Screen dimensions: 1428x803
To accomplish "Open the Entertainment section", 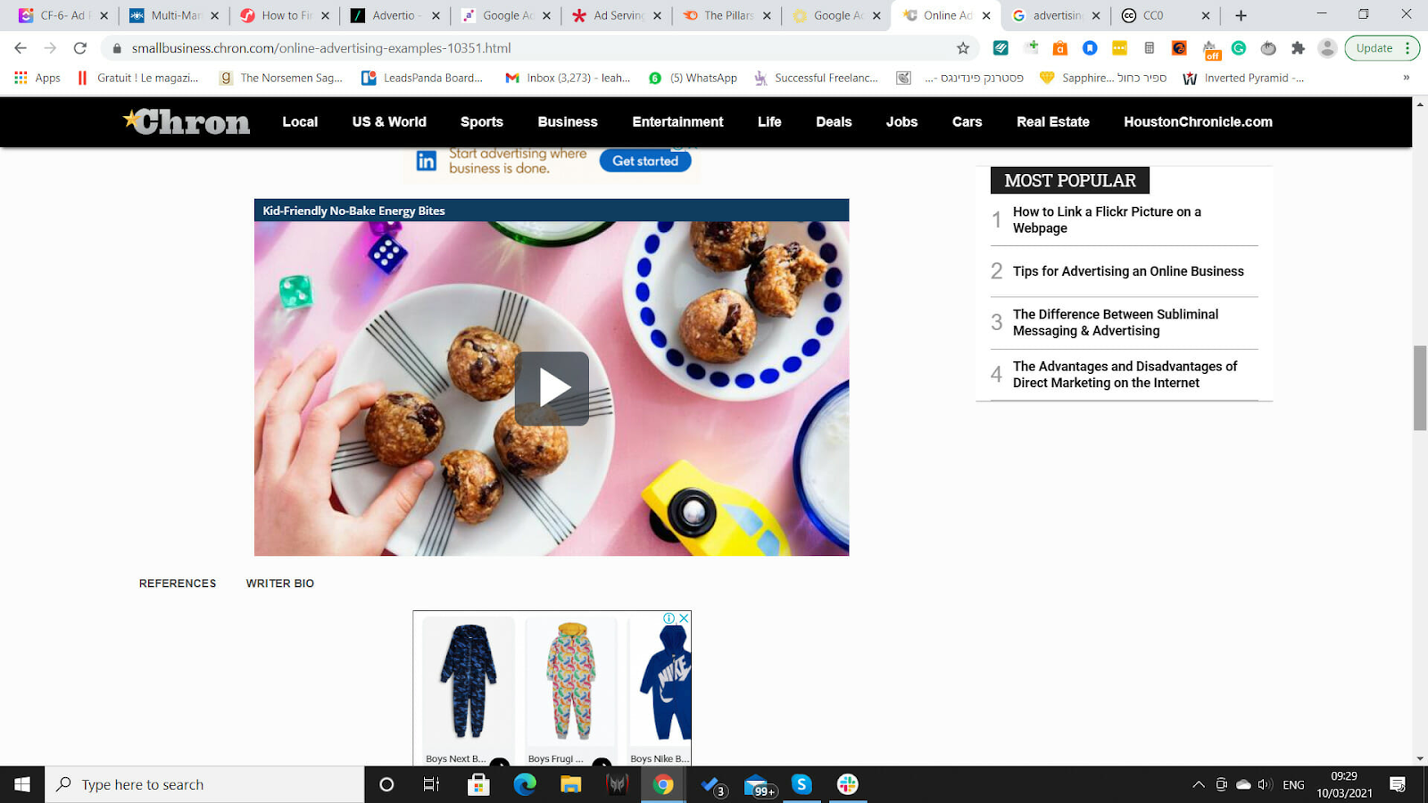I will [x=678, y=121].
